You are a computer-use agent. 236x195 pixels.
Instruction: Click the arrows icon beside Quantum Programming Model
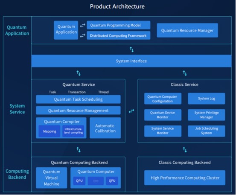coord(82,25)
